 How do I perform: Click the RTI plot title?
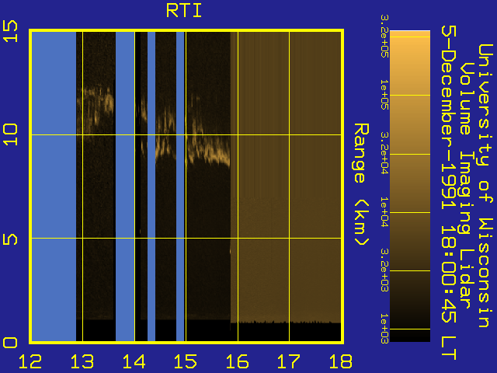coord(184,11)
